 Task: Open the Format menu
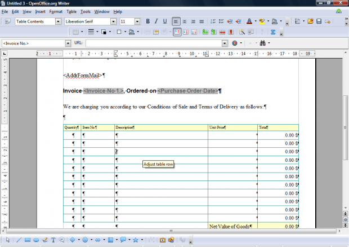(56, 12)
